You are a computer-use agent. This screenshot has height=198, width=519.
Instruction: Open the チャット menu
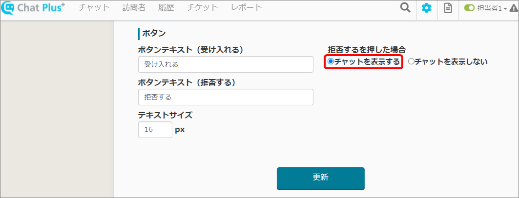click(94, 8)
